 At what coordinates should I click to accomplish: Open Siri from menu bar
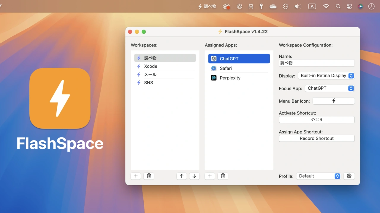(360, 6)
